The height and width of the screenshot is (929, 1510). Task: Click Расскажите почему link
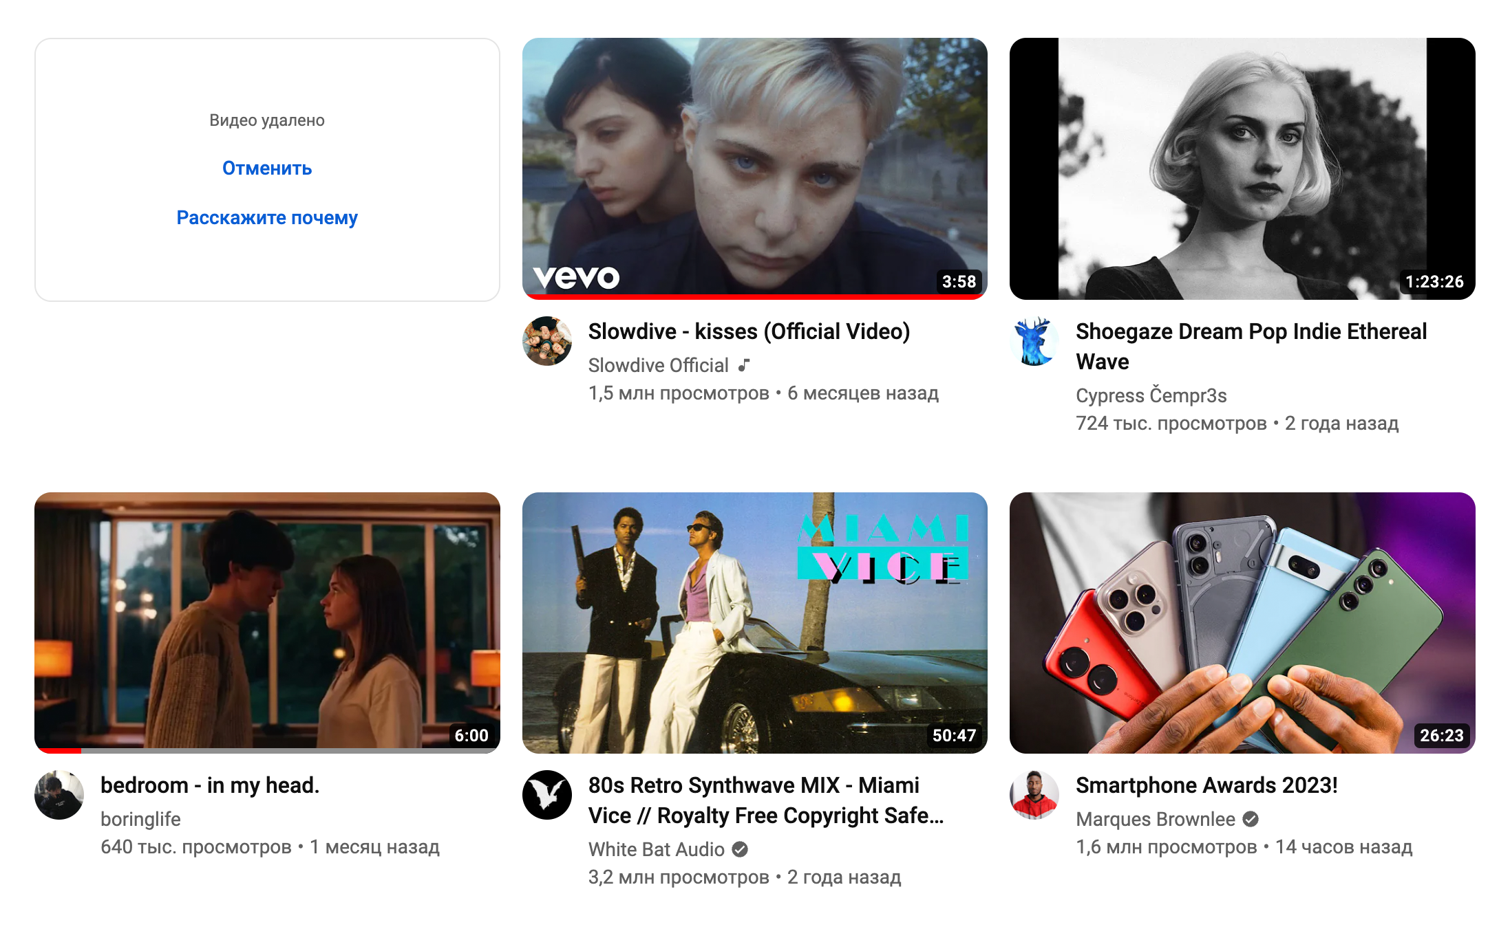(x=267, y=218)
